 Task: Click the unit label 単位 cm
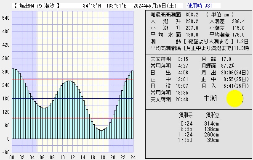[220, 15]
